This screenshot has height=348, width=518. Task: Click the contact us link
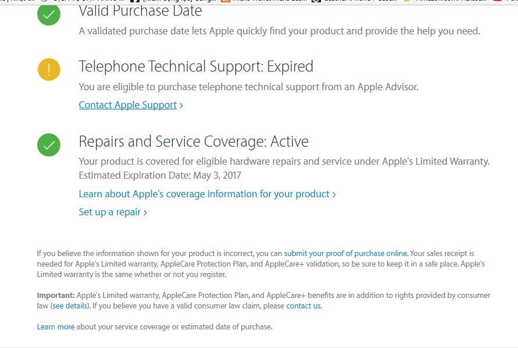pyautogui.click(x=303, y=306)
